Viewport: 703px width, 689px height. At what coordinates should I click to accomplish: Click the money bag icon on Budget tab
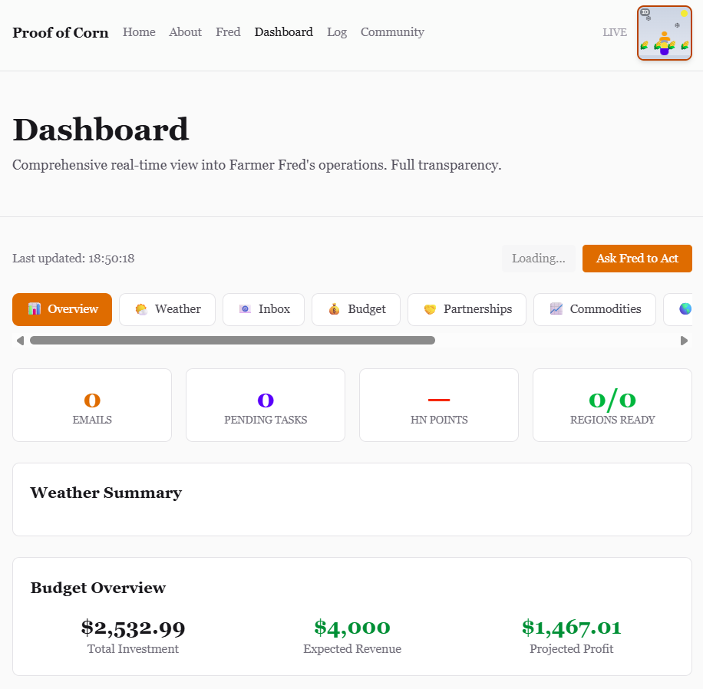[x=334, y=309]
